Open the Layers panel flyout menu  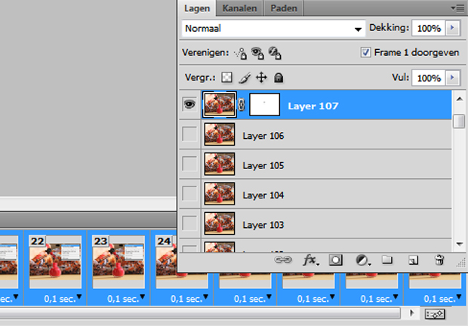(x=458, y=8)
